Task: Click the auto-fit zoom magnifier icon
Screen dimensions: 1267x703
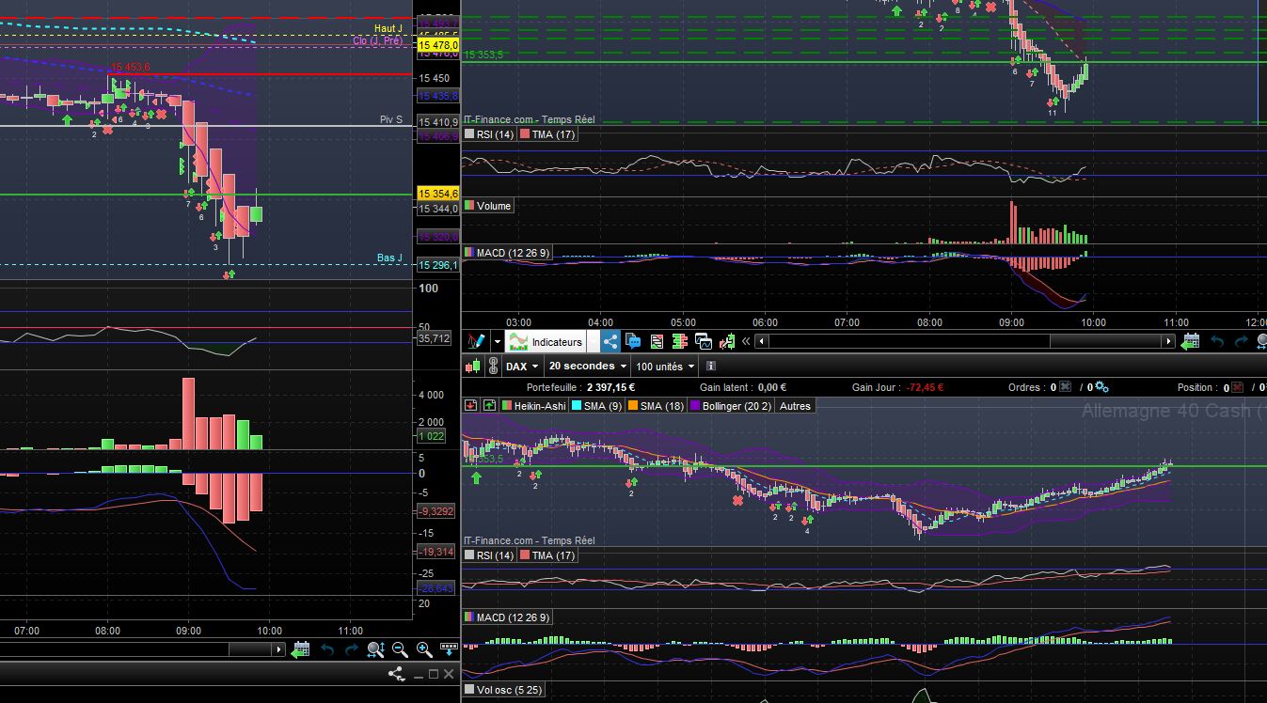Action: coord(375,648)
